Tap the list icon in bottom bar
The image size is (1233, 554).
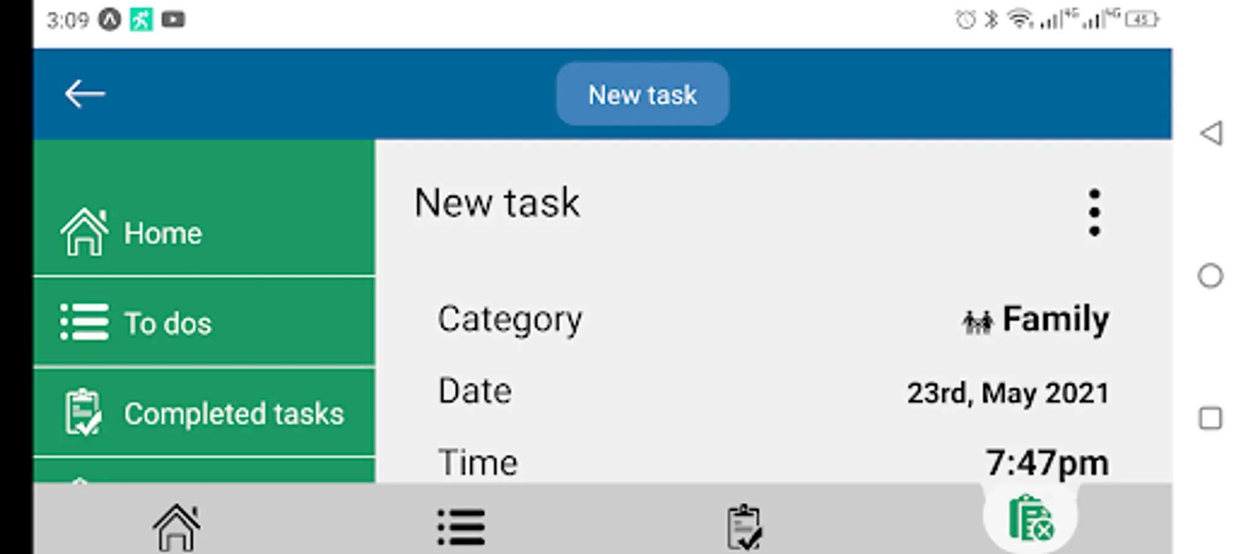coord(461,527)
